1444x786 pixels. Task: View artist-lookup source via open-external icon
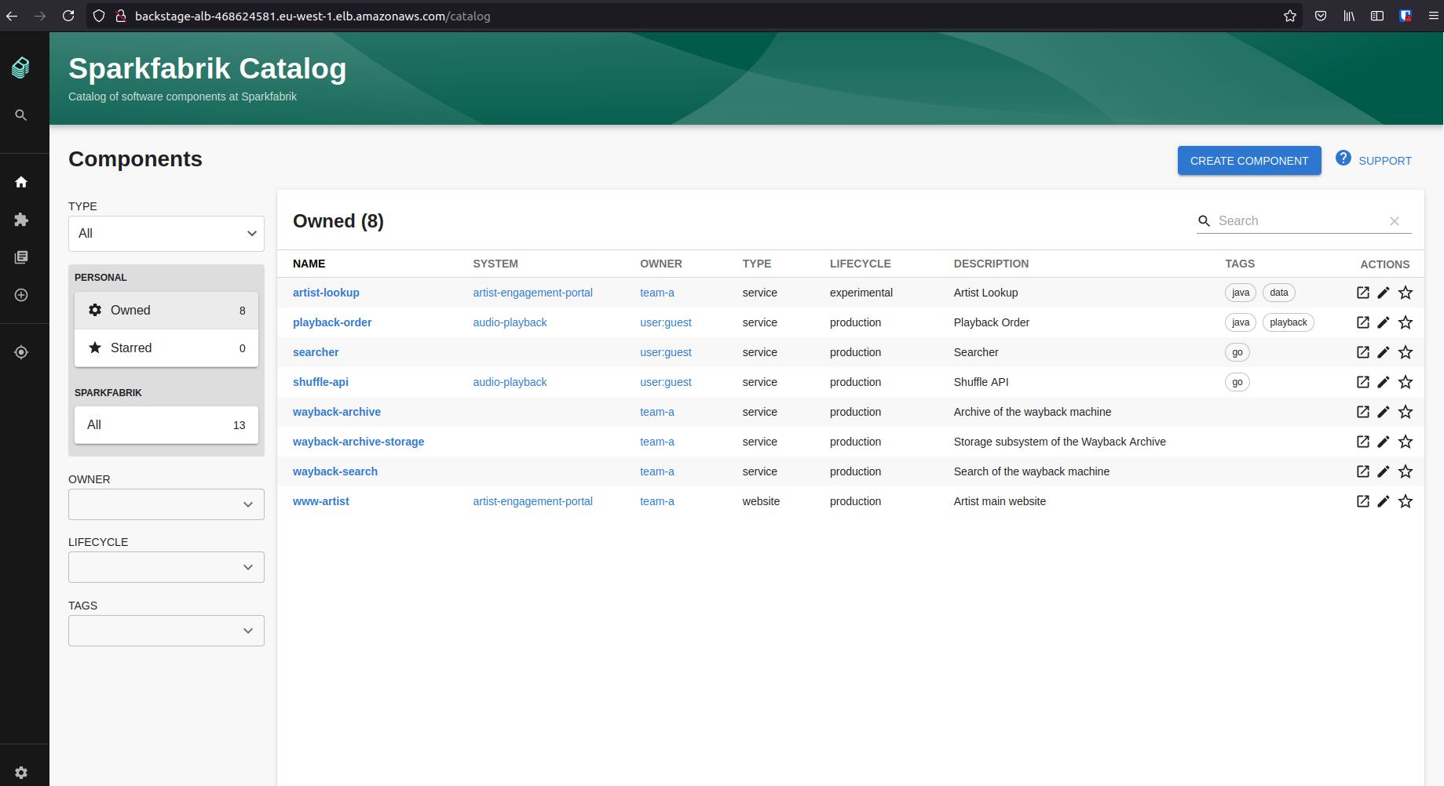pyautogui.click(x=1363, y=293)
